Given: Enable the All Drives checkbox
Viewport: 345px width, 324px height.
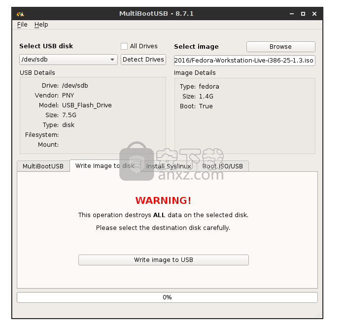Looking at the screenshot, I should tap(124, 46).
